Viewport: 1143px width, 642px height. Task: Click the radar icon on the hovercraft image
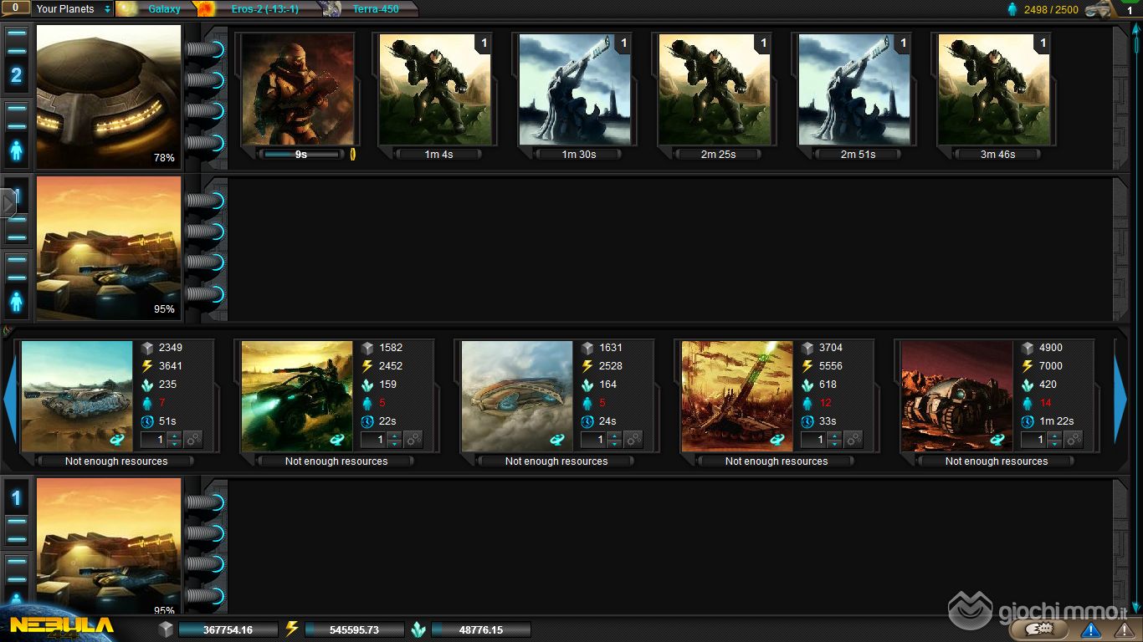pyautogui.click(x=557, y=439)
